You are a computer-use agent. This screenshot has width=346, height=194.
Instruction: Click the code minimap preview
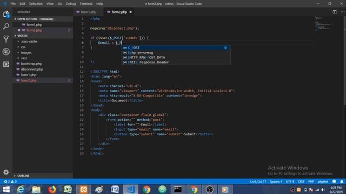(324, 24)
